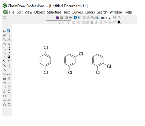This screenshot has width=145, height=126.
Task: Select the Hashed Bond tool
Action: click(x=5, y=53)
